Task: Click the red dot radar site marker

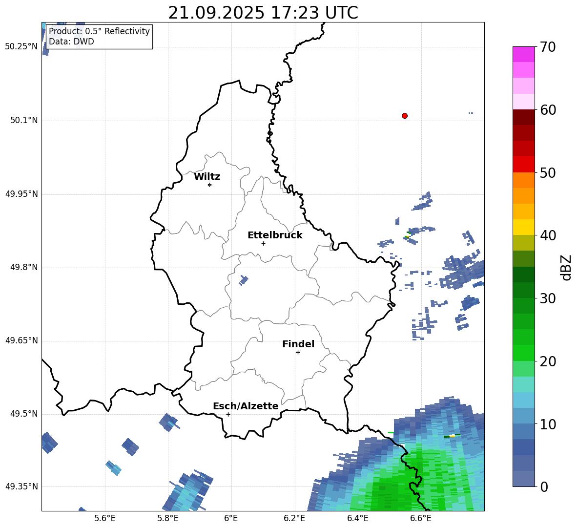Action: [404, 116]
